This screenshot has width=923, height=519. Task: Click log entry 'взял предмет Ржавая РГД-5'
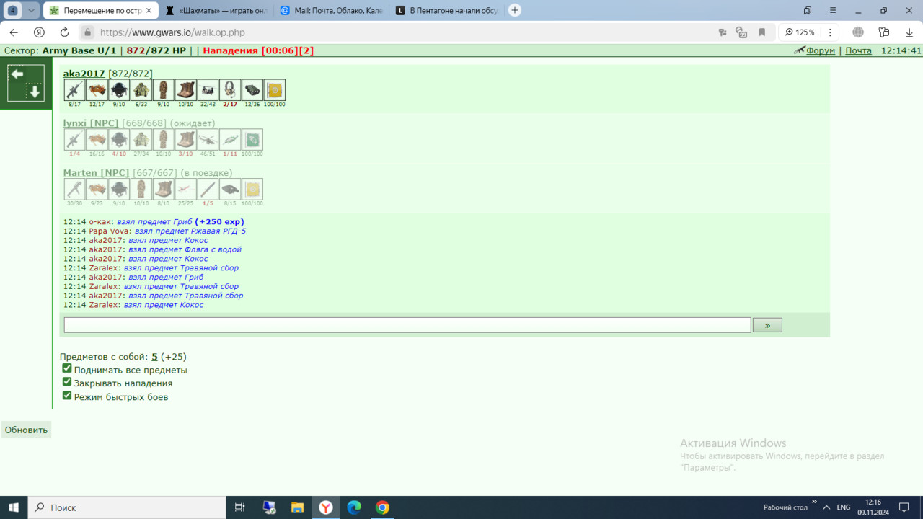[x=190, y=231]
